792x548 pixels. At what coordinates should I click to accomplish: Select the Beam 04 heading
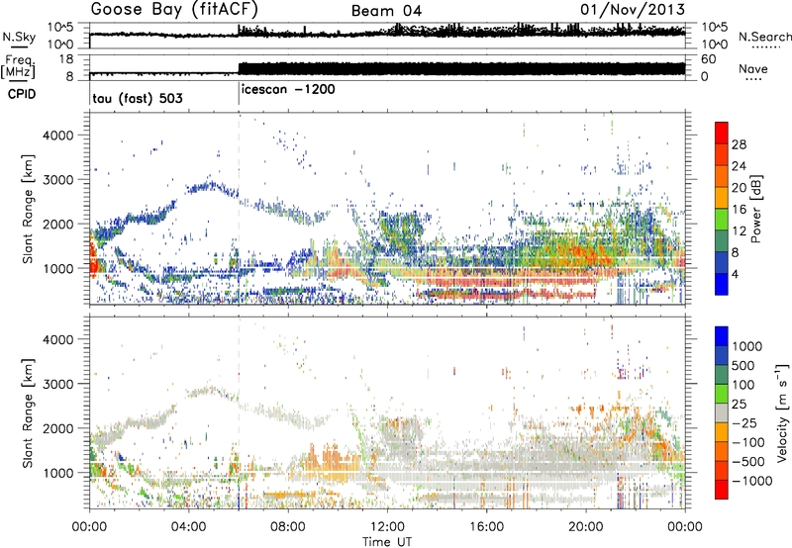(x=386, y=11)
